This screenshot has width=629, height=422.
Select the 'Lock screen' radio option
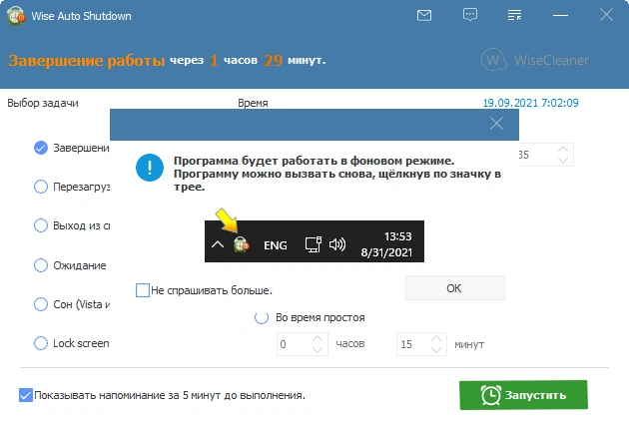point(41,343)
